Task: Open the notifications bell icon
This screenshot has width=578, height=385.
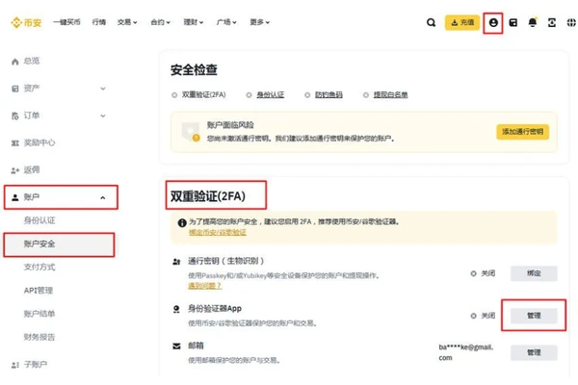Action: click(x=533, y=22)
